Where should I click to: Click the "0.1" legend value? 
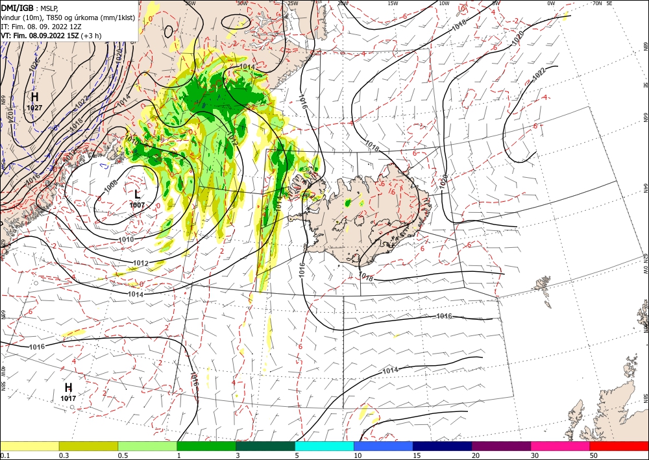(5, 455)
